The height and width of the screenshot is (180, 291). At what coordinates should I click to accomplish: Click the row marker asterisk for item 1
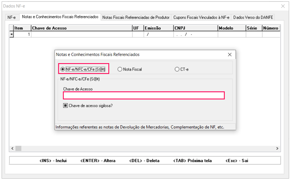12,34
